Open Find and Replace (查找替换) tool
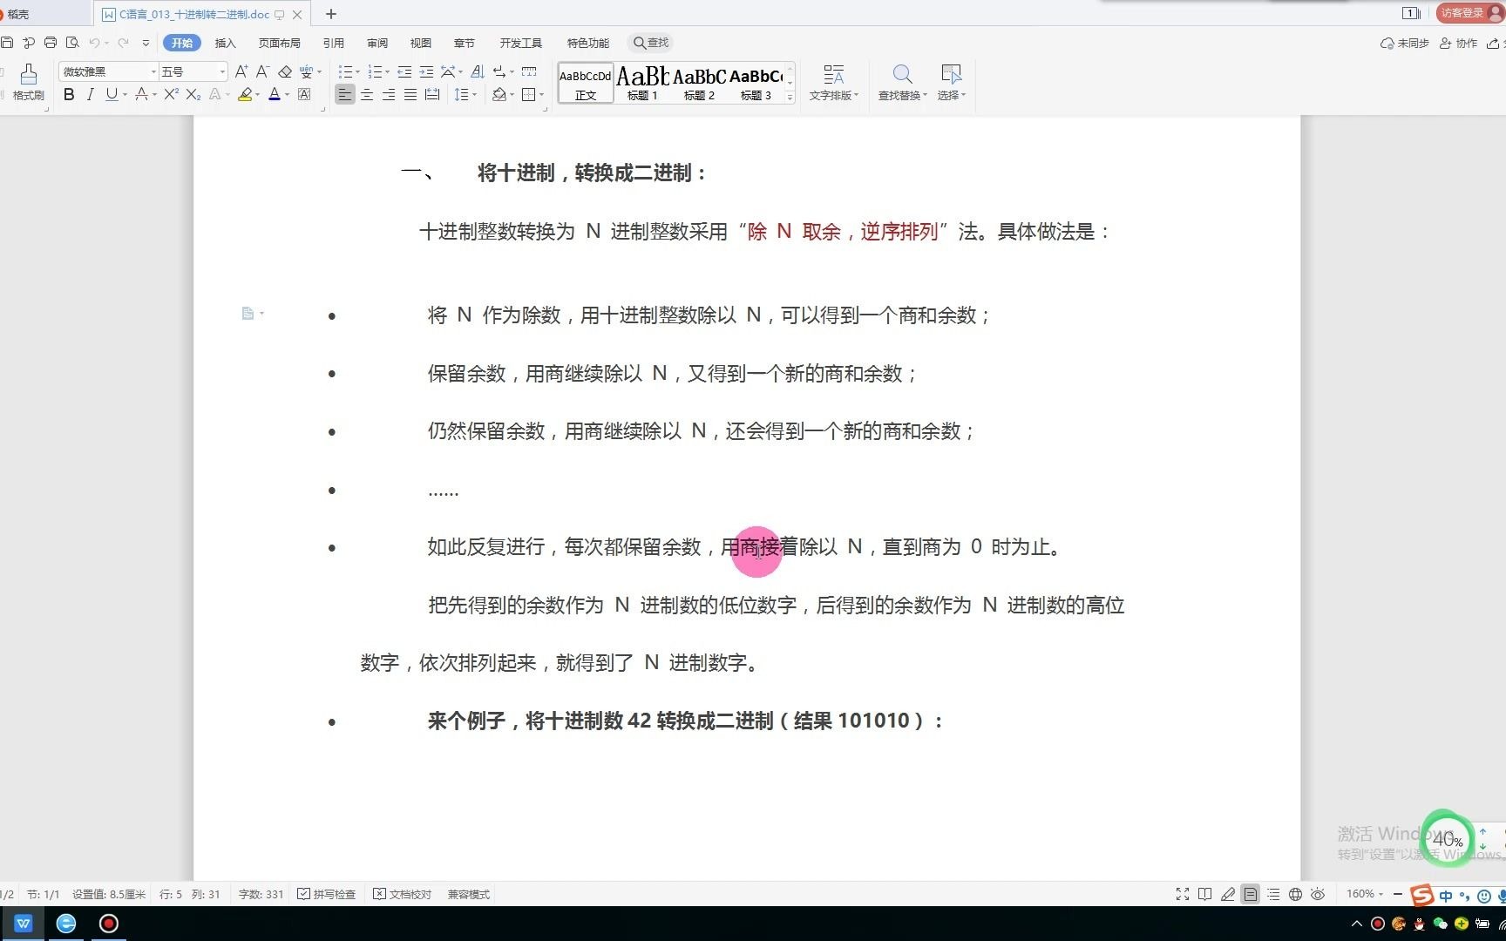The image size is (1506, 941). pyautogui.click(x=902, y=83)
